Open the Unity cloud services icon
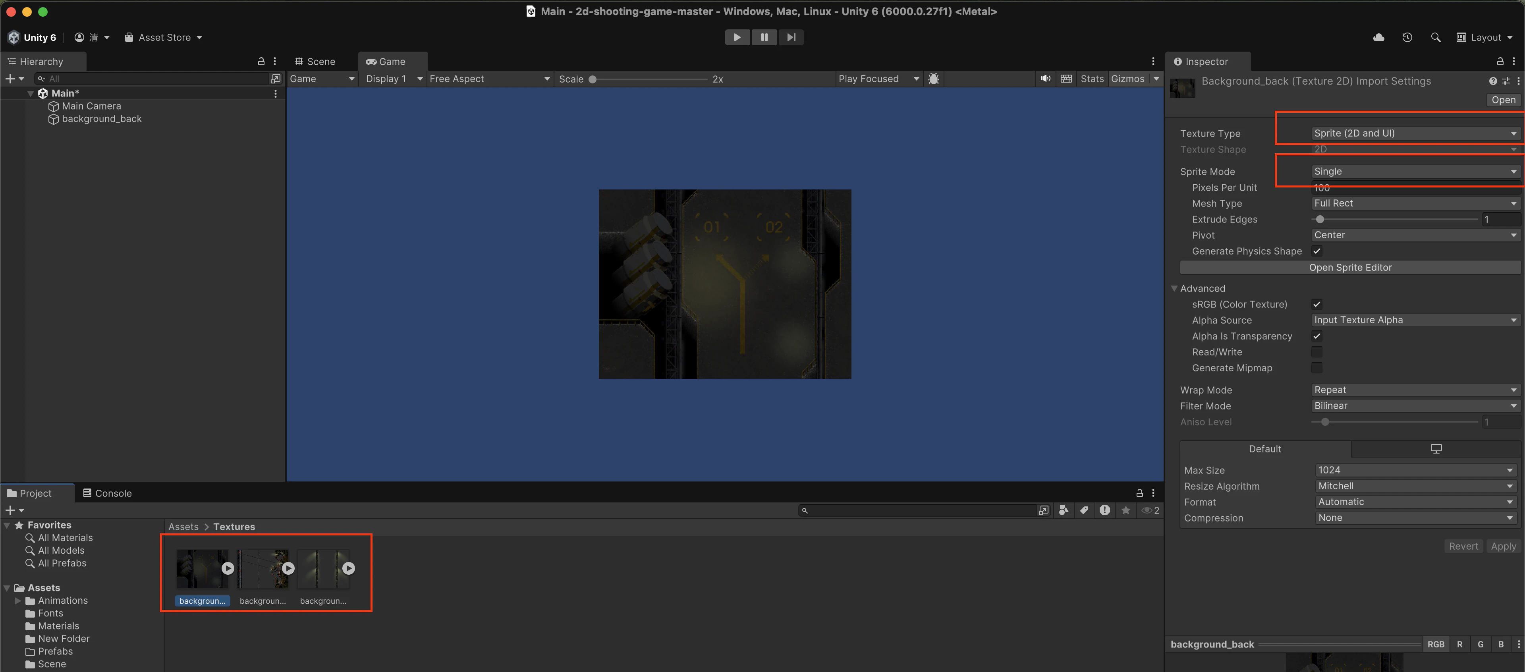1525x672 pixels. coord(1378,37)
